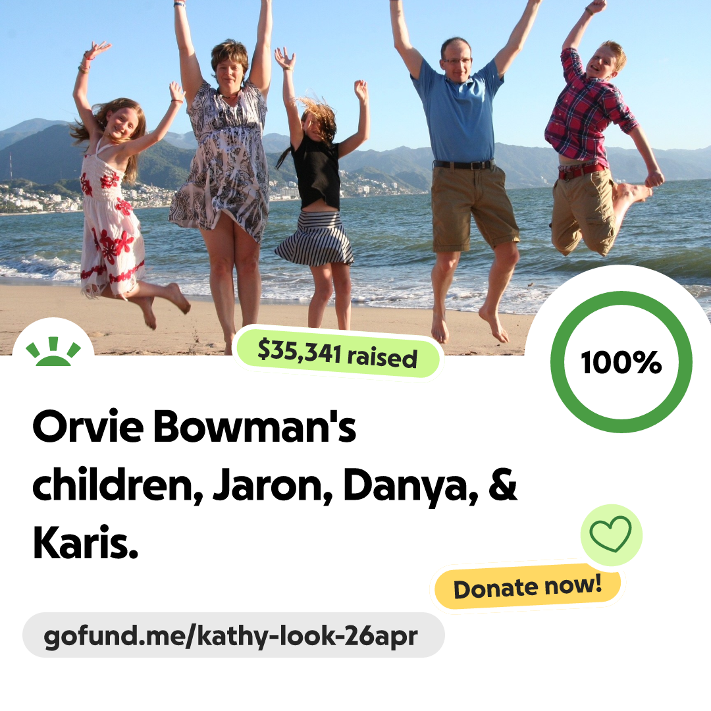711x711 pixels.
Task: Click the 100% text inside the circle
Action: [621, 362]
